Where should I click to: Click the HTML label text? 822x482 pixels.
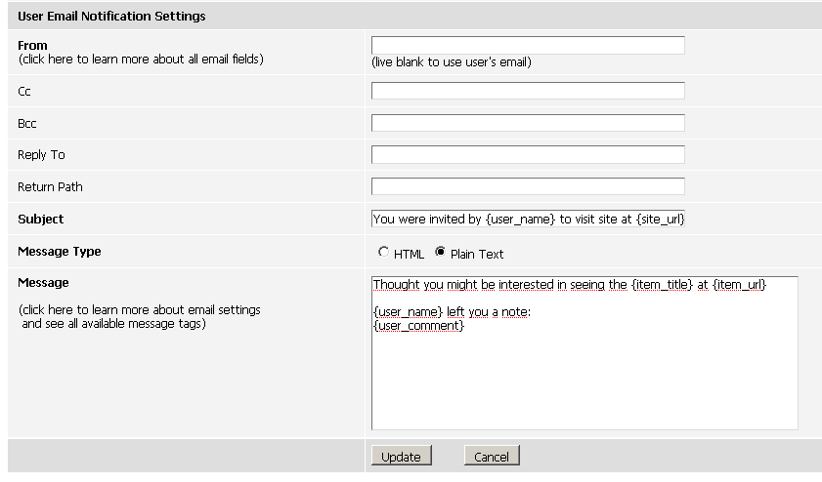409,255
